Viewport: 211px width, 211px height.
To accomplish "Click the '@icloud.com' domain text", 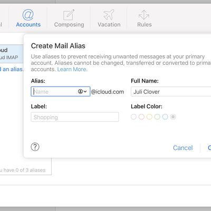I will click(108, 92).
